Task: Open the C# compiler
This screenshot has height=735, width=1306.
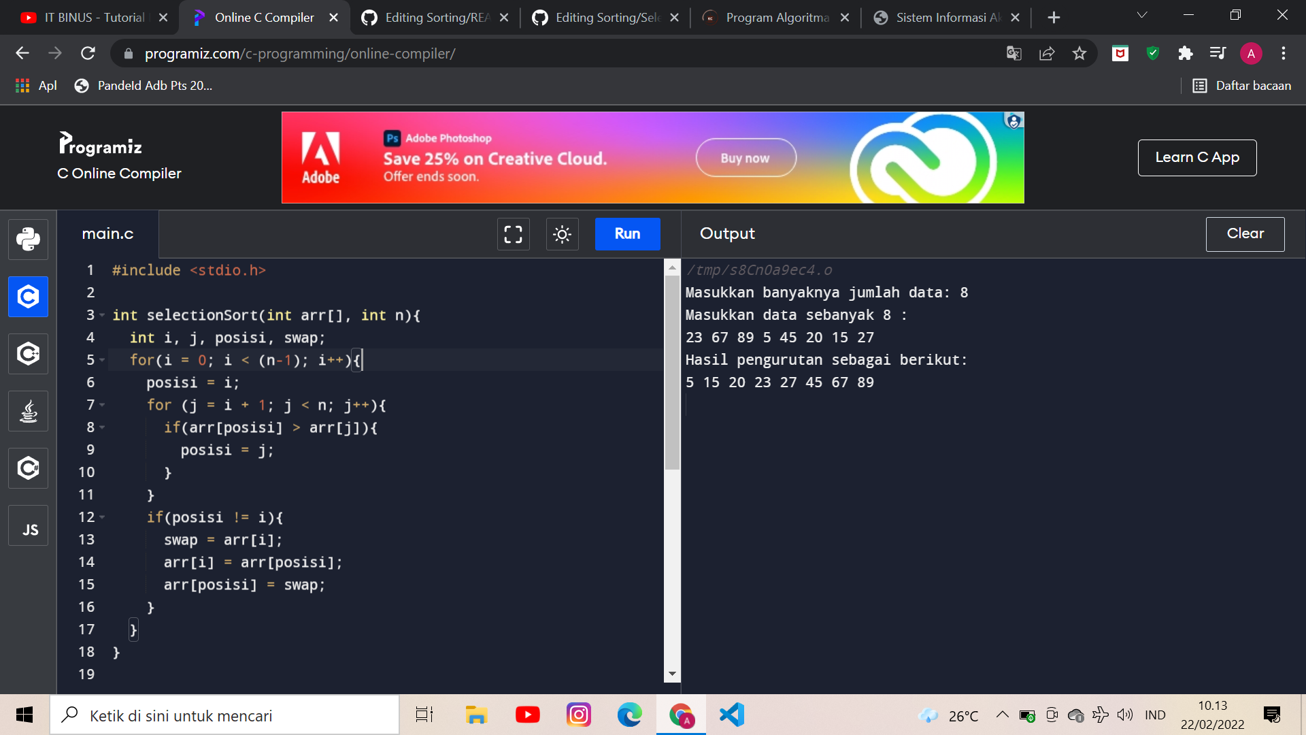Action: 28,468
